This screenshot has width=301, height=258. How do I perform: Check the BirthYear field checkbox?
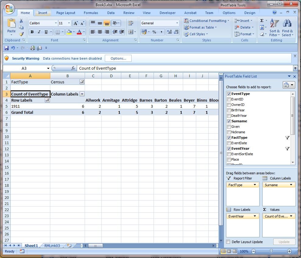[x=229, y=110]
